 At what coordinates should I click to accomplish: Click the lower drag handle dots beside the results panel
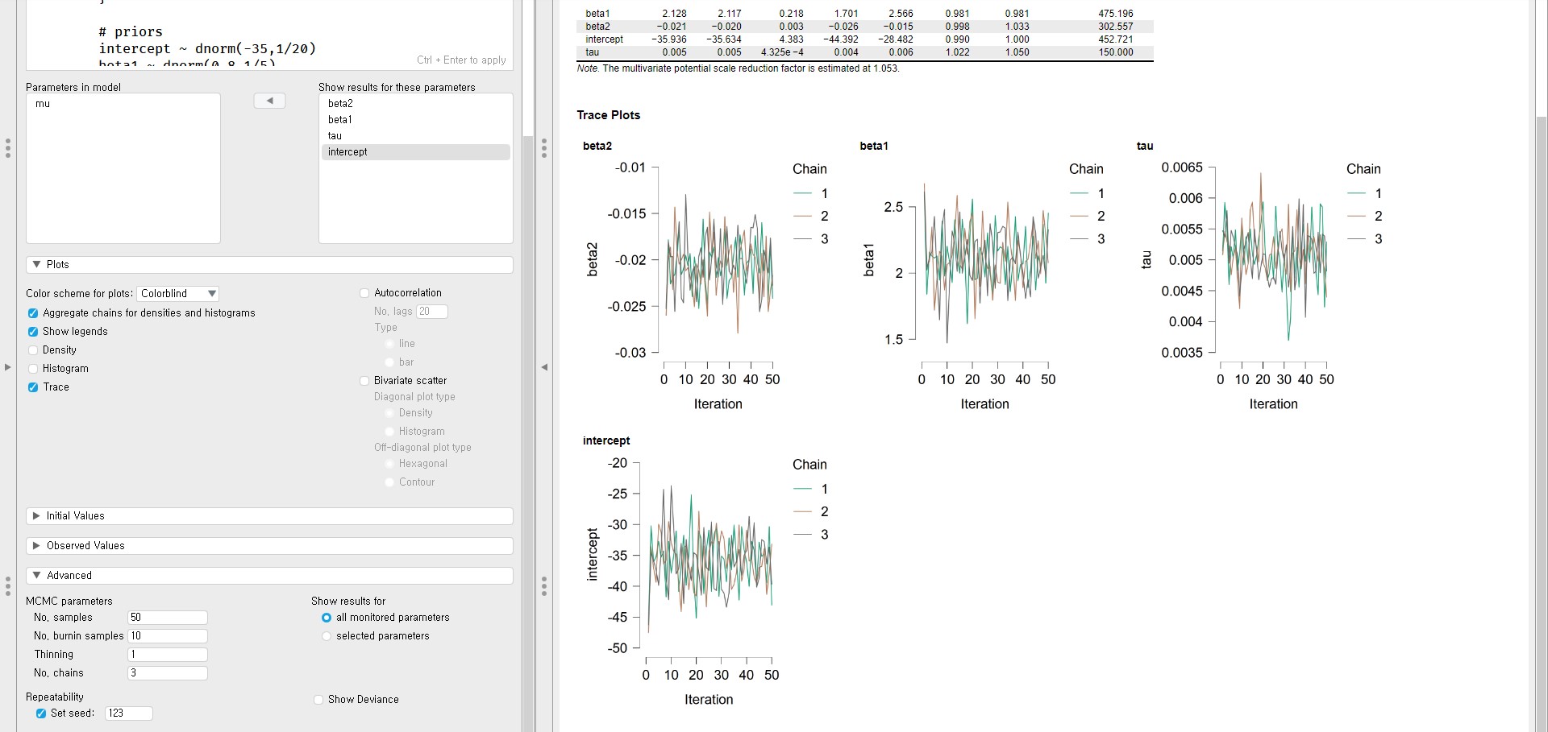pos(544,586)
